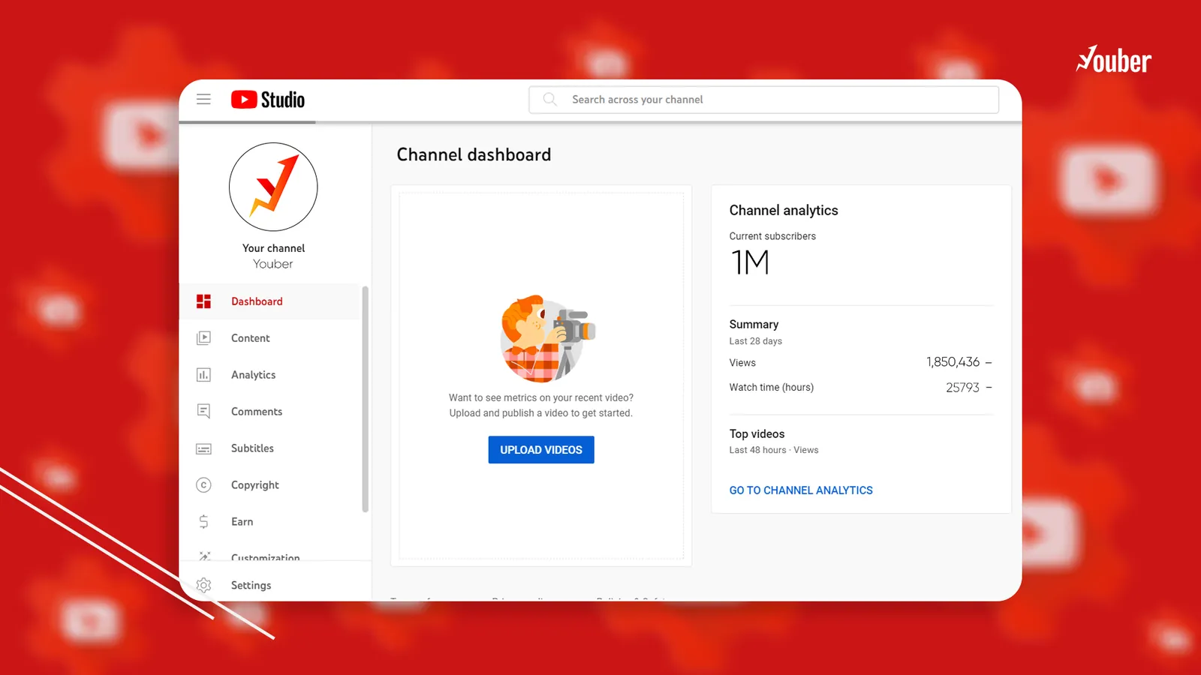Open Settings gear icon
This screenshot has width=1201, height=675.
click(x=203, y=585)
